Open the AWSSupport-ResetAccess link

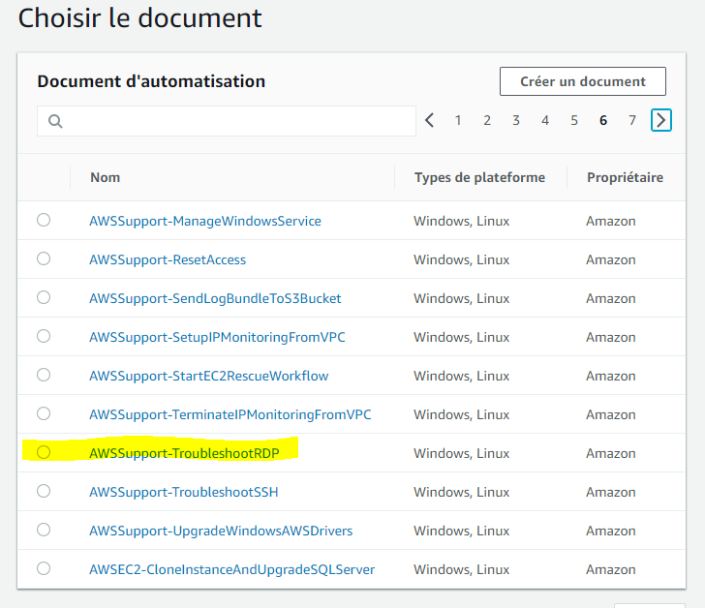pyautogui.click(x=168, y=259)
